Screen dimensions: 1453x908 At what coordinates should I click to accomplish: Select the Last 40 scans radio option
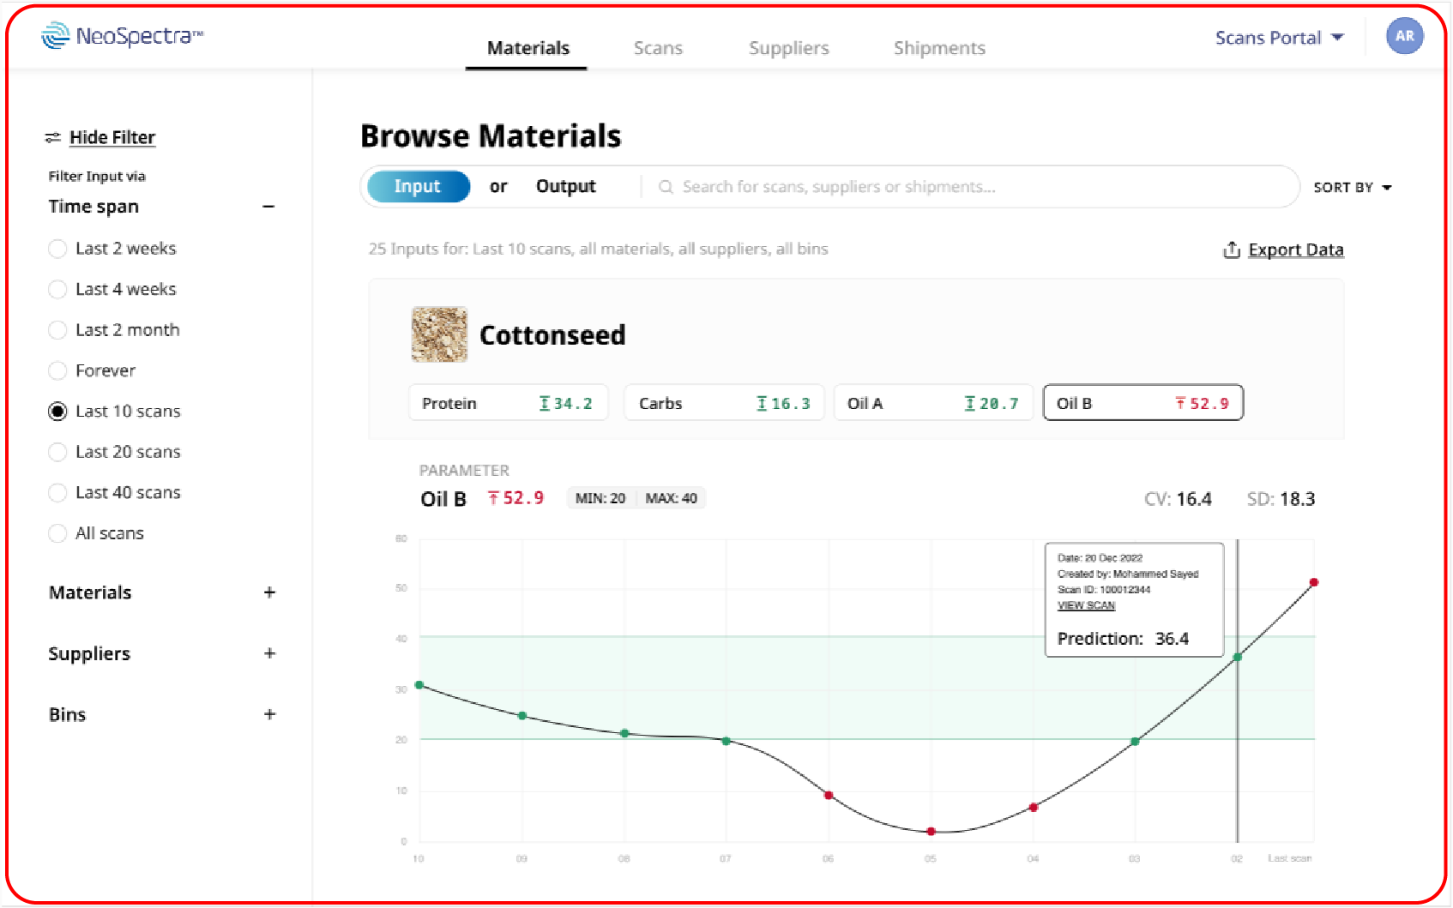(57, 492)
